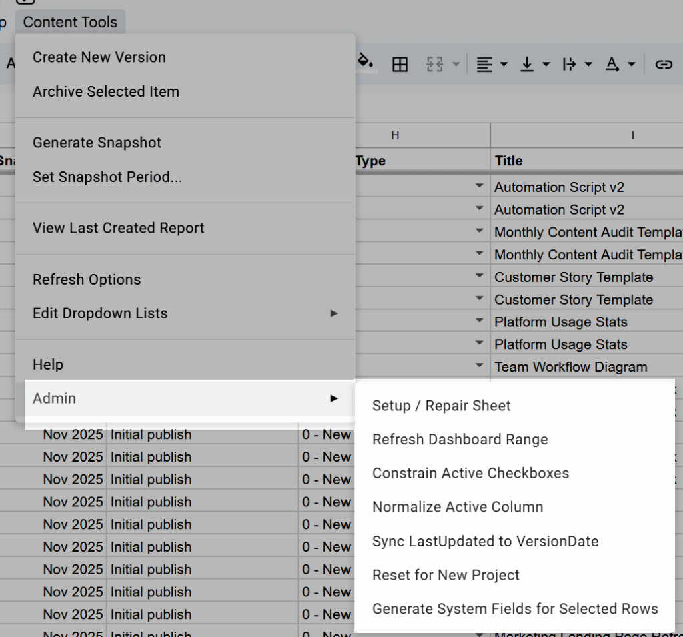Open the Content Tools menu
The height and width of the screenshot is (637, 683).
pos(70,22)
